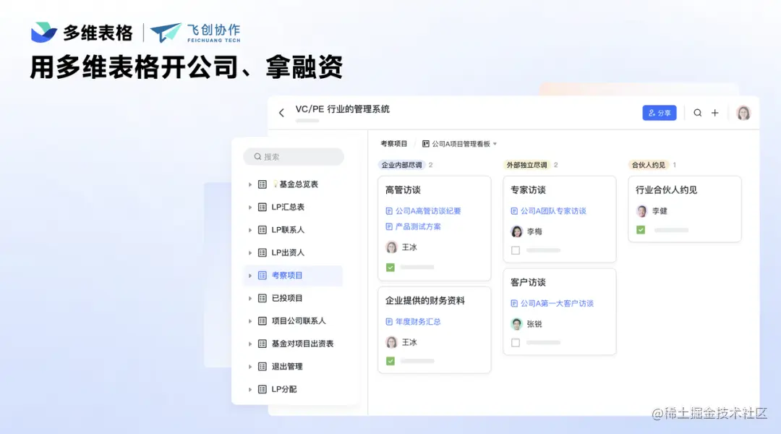This screenshot has height=434, width=781.
Task: Open the 公司A团队专家访谈 document link
Action: [549, 211]
